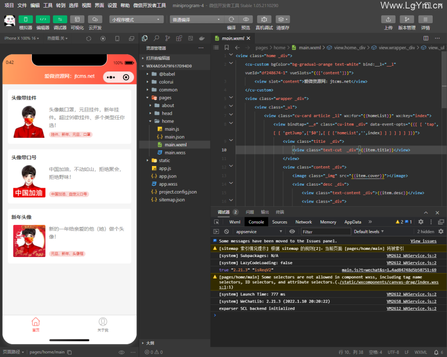This screenshot has height=357, width=447.
Task: Click the console Filter input field
Action: click(326, 232)
